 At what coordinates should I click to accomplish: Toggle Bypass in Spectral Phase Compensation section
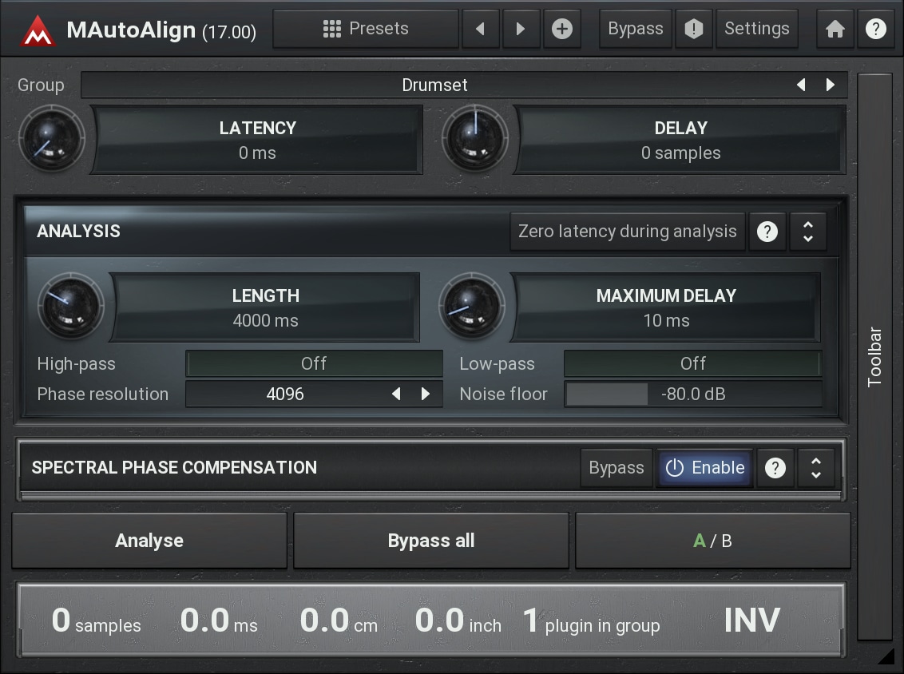click(616, 468)
